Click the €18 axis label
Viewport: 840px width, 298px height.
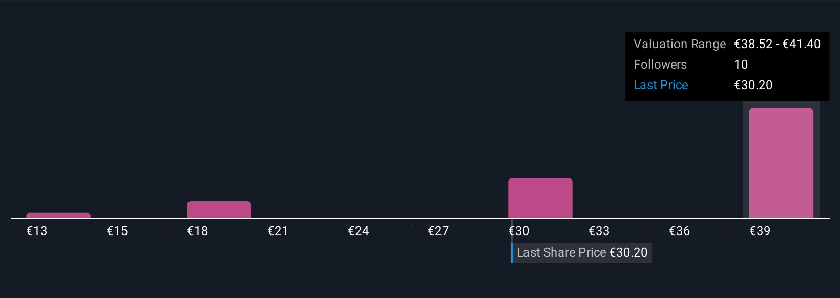tap(198, 231)
